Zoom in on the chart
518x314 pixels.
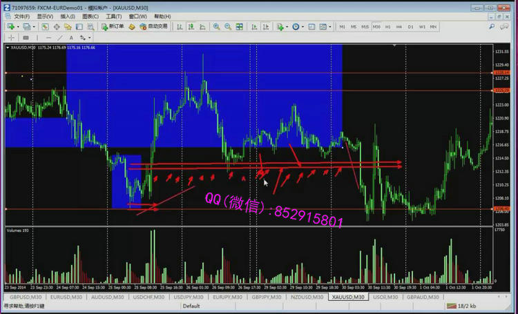pyautogui.click(x=216, y=26)
